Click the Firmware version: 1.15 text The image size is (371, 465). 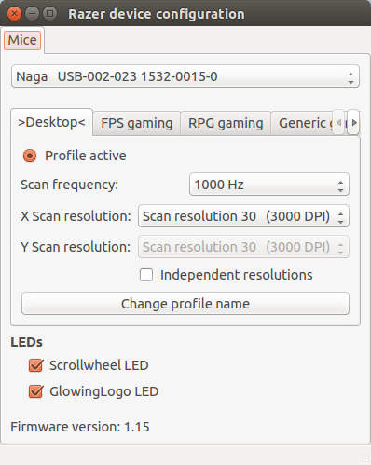[x=80, y=427]
